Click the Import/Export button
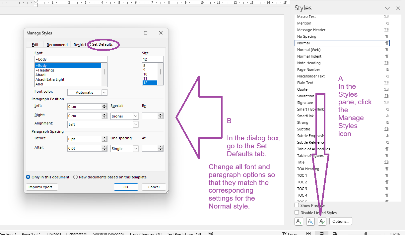The height and width of the screenshot is (235, 405). [x=42, y=187]
